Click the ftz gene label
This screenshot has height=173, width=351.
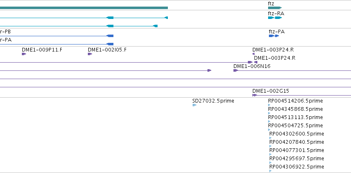click(271, 4)
